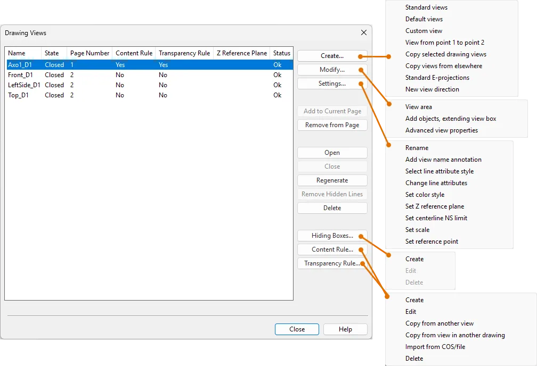The width and height of the screenshot is (537, 366).
Task: Click the bottom Close button
Action: [297, 329]
